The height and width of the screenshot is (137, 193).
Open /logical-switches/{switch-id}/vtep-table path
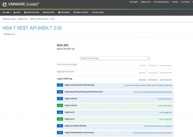click(x=79, y=85)
